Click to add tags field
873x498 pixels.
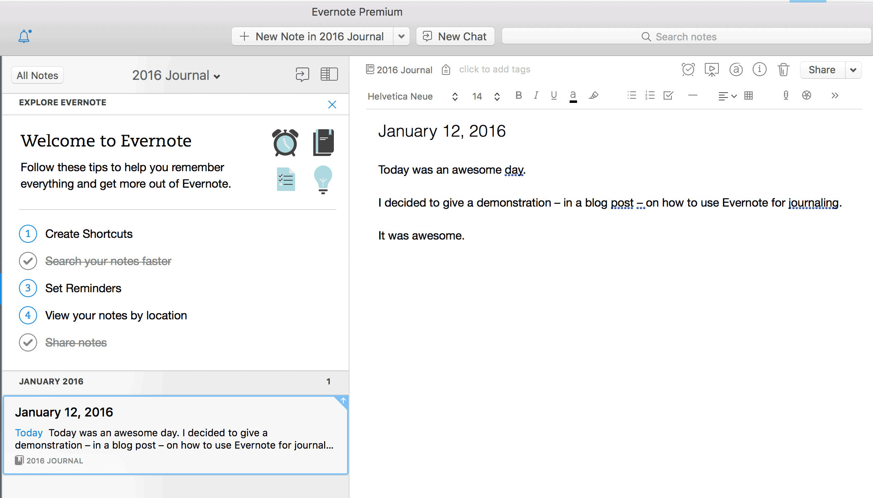coord(495,70)
